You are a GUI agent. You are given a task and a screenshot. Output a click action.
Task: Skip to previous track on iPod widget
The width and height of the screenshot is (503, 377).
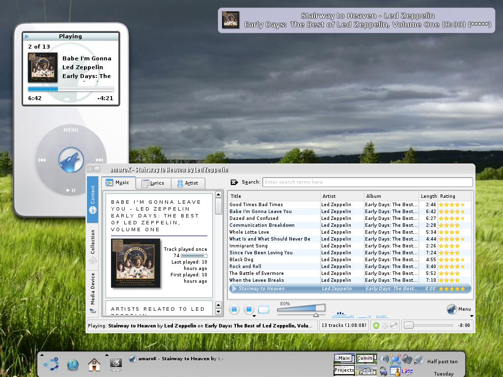pos(42,160)
